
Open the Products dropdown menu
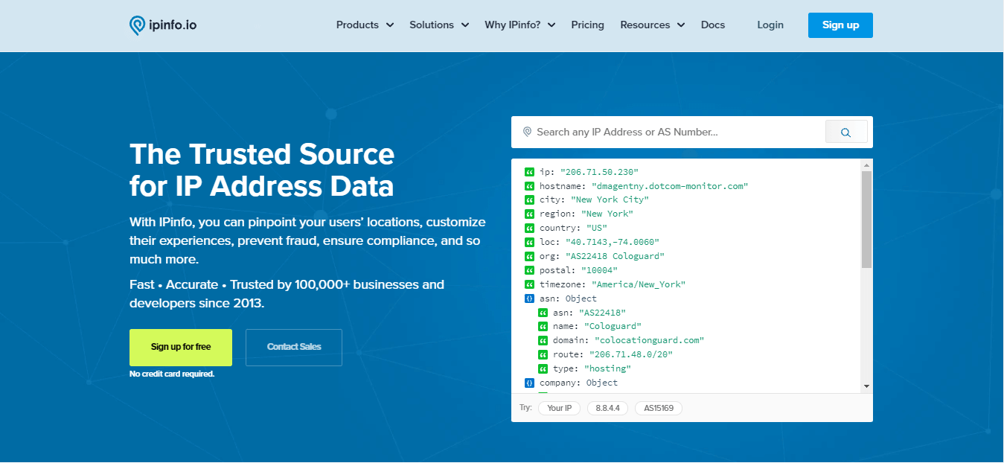click(x=365, y=25)
